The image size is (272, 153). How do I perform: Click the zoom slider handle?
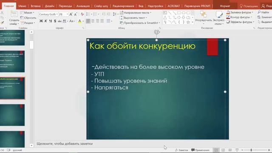251,150
